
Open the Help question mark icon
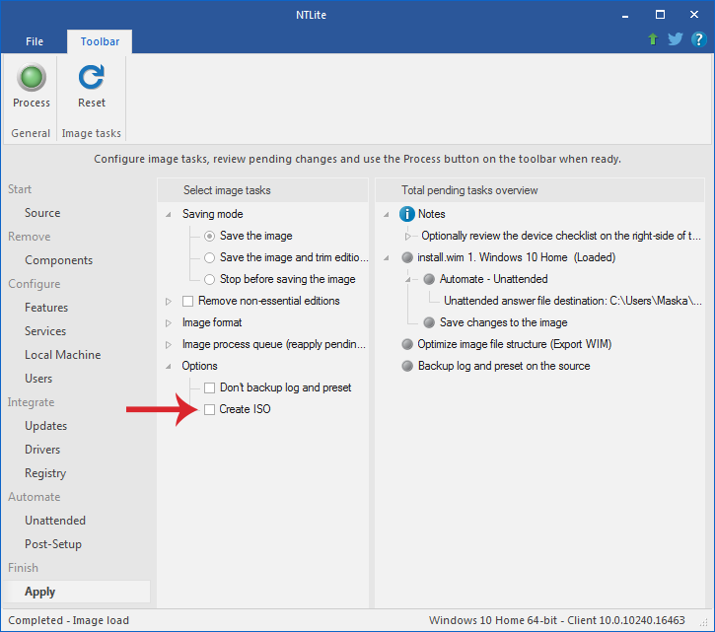(x=698, y=39)
